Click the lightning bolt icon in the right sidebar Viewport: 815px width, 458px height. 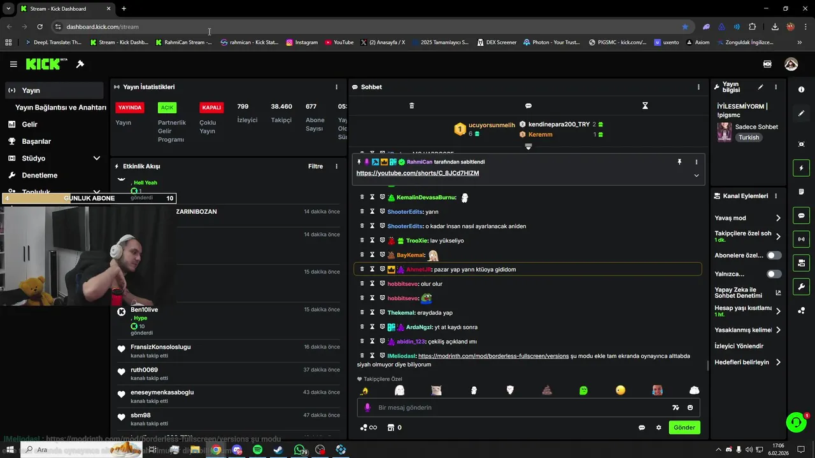[x=801, y=168]
